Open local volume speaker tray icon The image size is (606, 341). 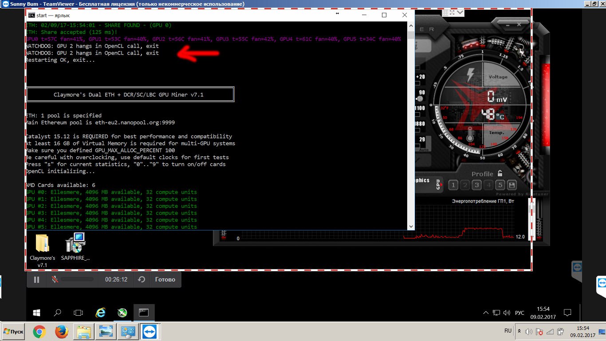(x=529, y=332)
